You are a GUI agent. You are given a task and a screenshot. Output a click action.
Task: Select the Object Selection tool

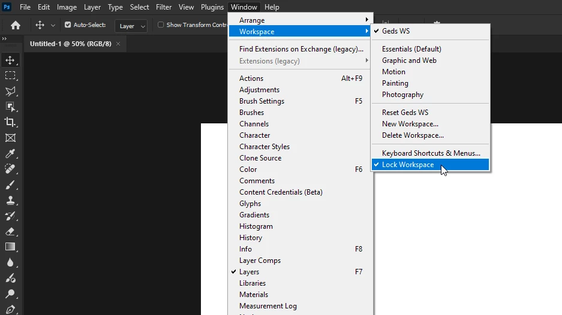click(x=10, y=107)
